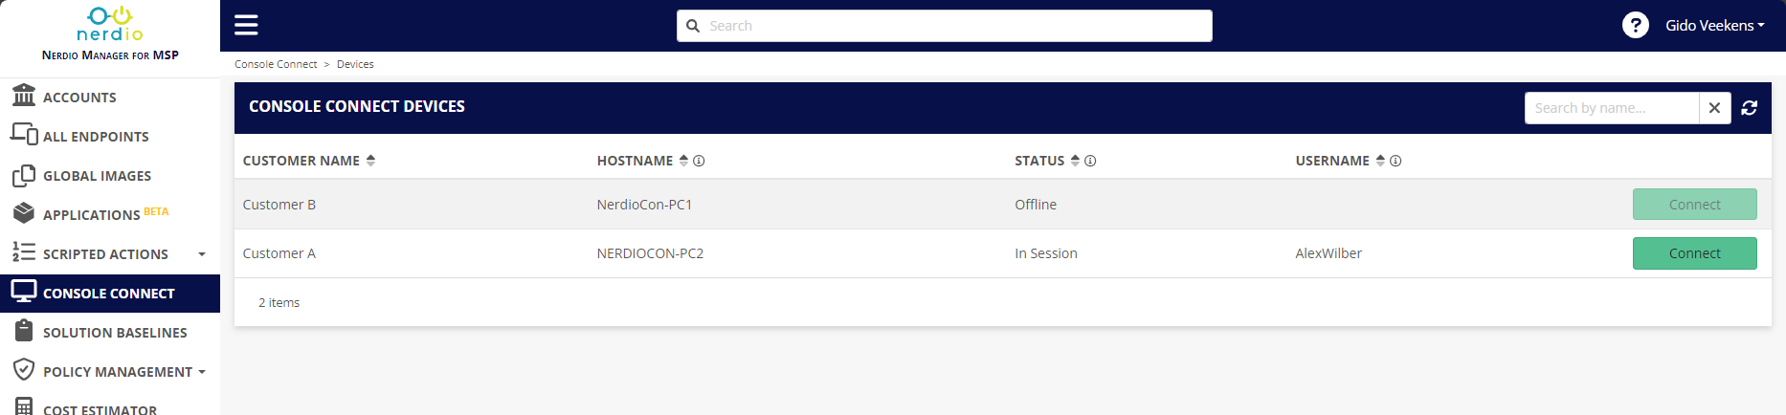
Task: Go to Global Images in sidebar
Action: point(97,176)
